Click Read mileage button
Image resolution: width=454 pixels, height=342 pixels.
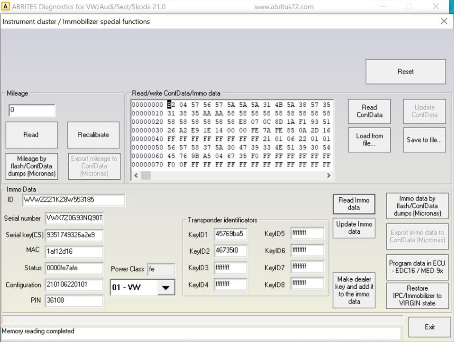(31, 135)
